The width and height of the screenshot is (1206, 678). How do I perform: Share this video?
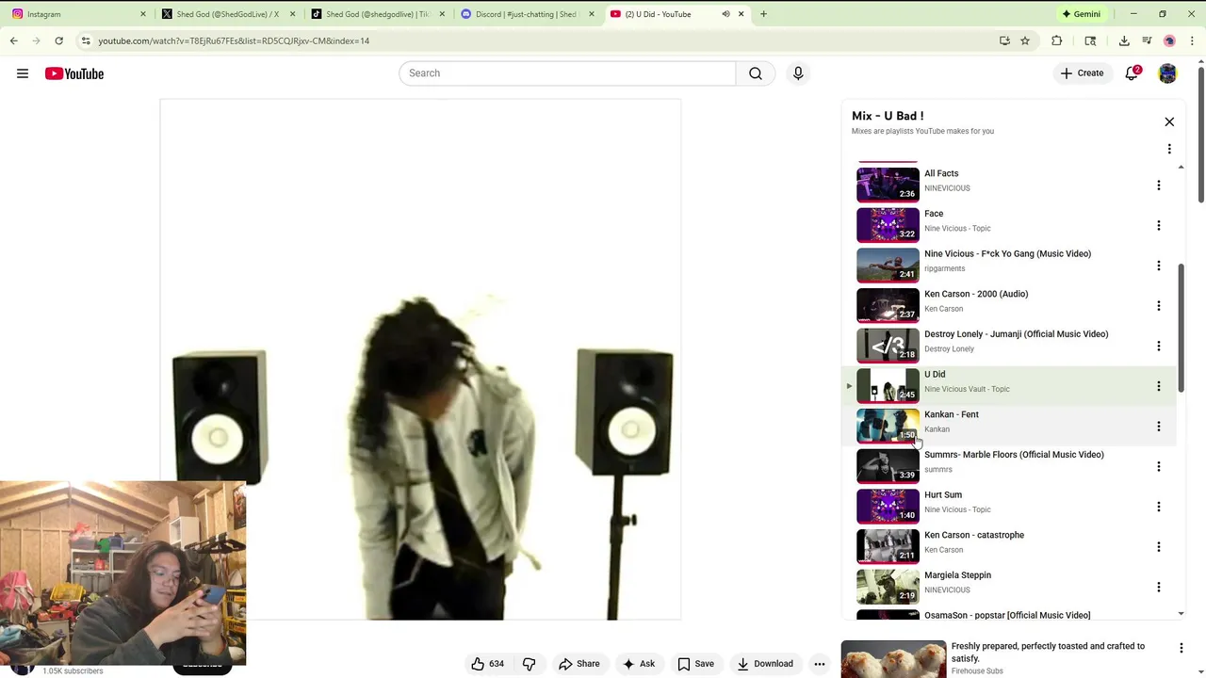579,664
